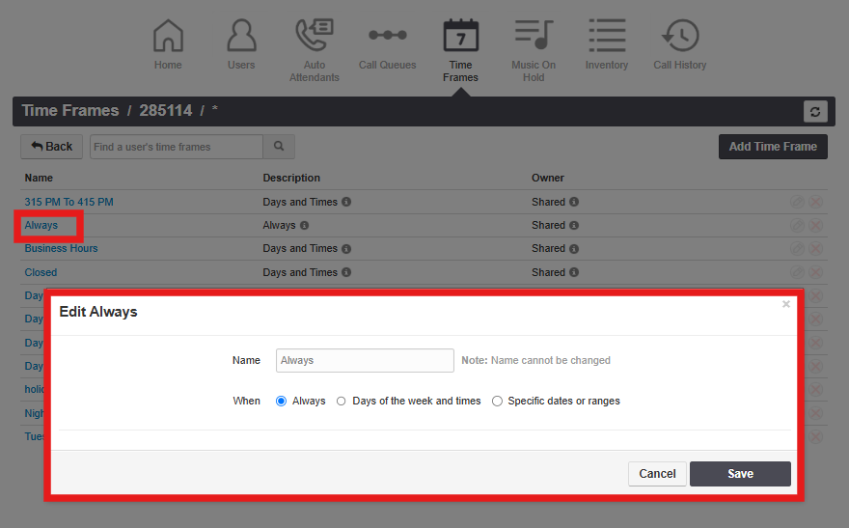
Task: Choose Specific dates or ranges option
Action: tap(498, 402)
